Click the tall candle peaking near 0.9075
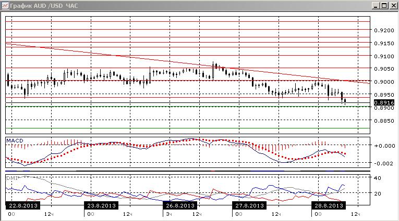Viewport: 399px width, 221px height. [213, 71]
